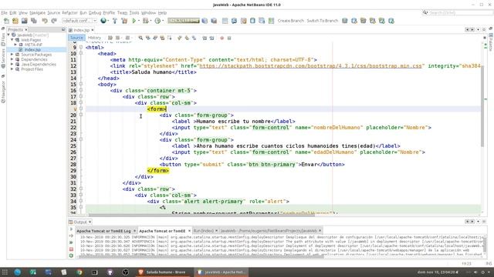Click the second icon right of memory bar
The height and width of the screenshot is (277, 494).
pos(214,21)
